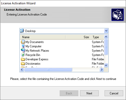Click the disabled Back button
The image size is (126, 100).
click(x=69, y=93)
